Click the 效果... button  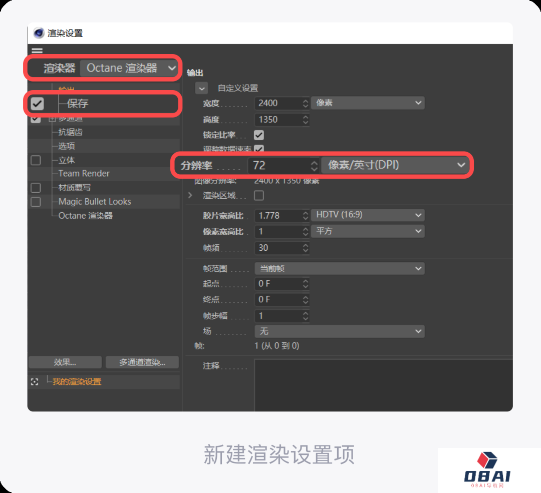tap(65, 362)
